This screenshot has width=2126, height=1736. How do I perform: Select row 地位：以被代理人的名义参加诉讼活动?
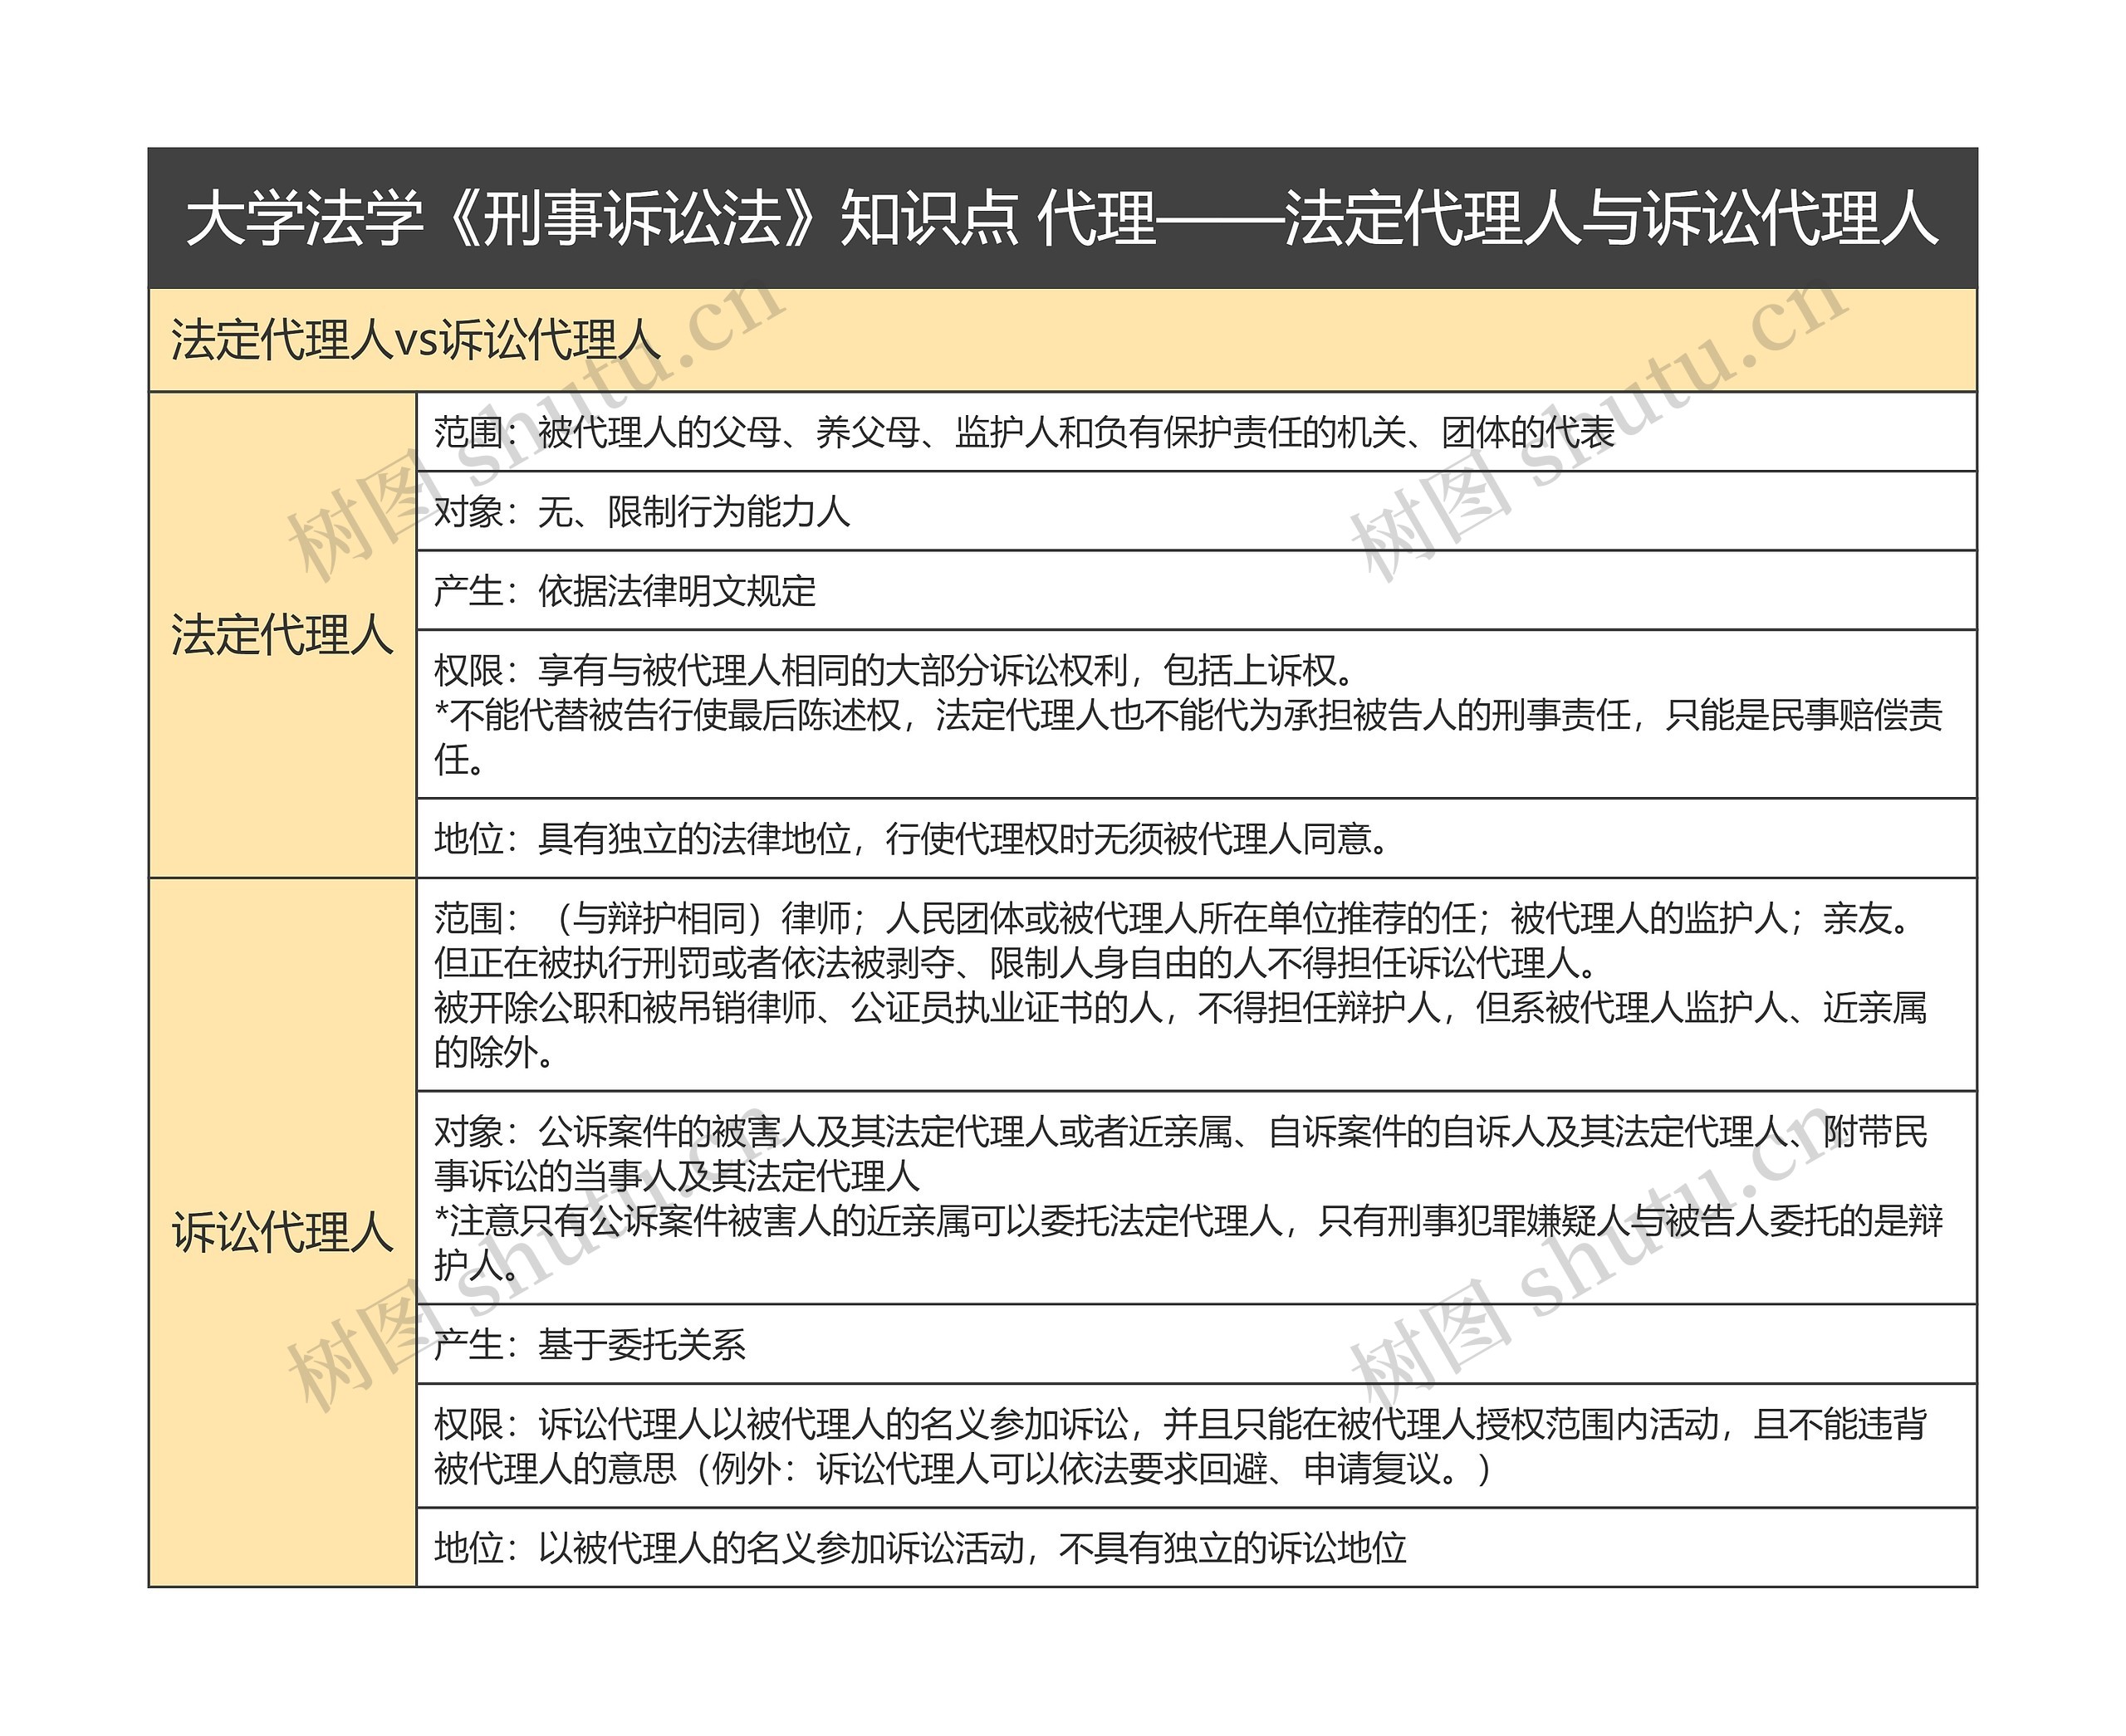coord(1197,1547)
